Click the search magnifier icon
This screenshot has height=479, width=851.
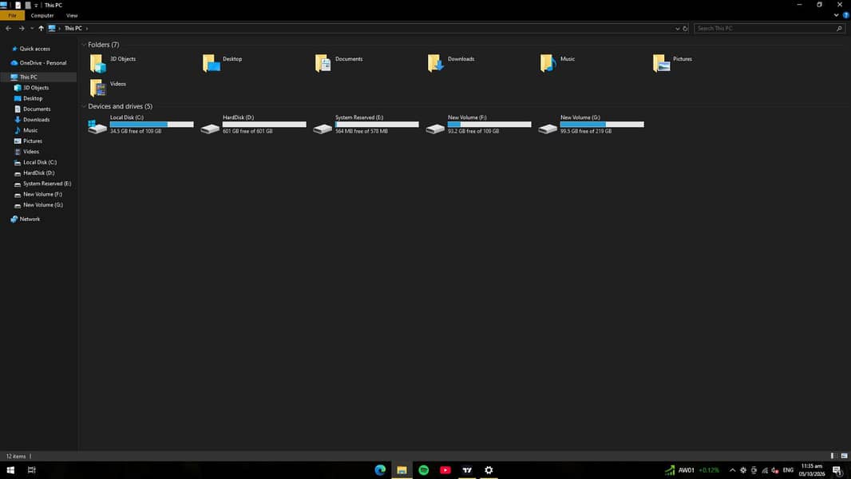pos(839,28)
